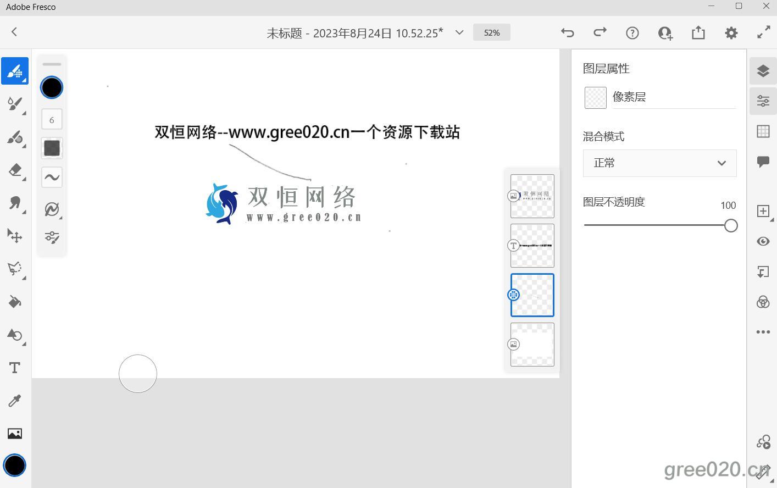Toggle layer visibility eye icon
Screen dimensions: 777x488
point(763,242)
